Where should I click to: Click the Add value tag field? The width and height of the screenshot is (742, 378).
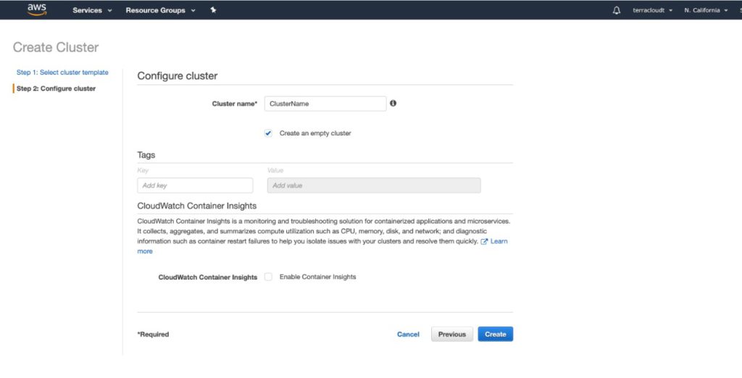click(x=374, y=185)
